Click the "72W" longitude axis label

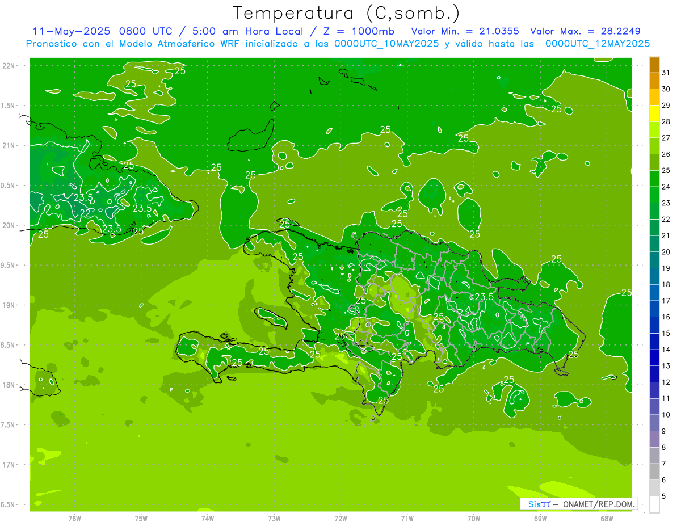click(340, 518)
